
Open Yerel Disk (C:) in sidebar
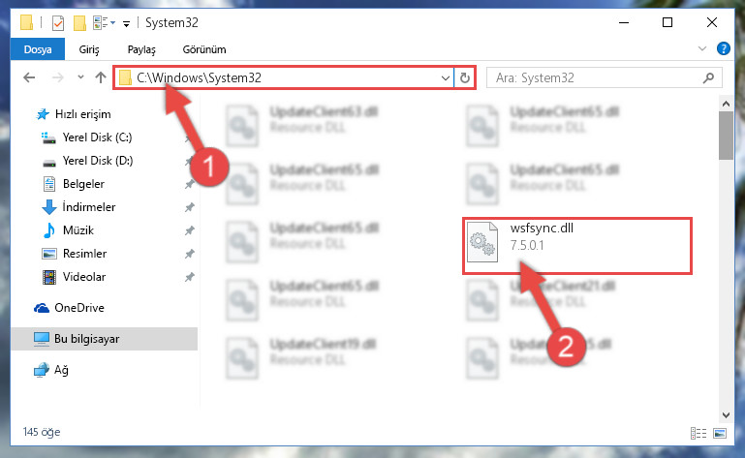(97, 137)
